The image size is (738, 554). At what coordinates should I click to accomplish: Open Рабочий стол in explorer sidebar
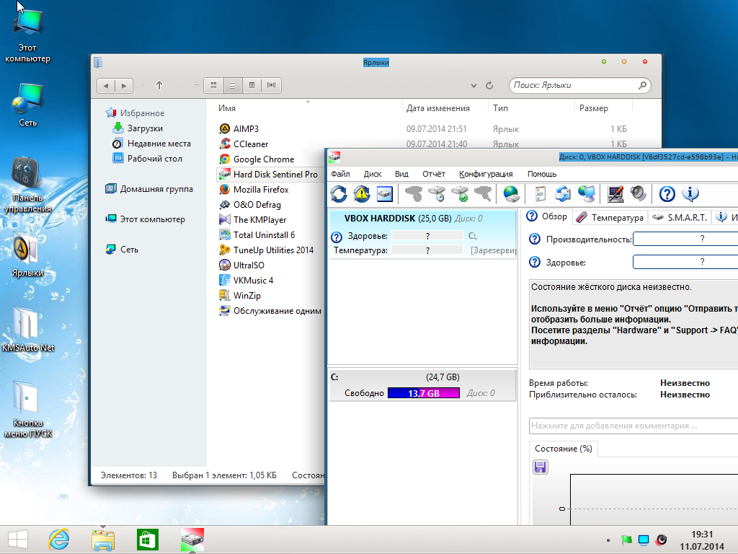point(147,158)
